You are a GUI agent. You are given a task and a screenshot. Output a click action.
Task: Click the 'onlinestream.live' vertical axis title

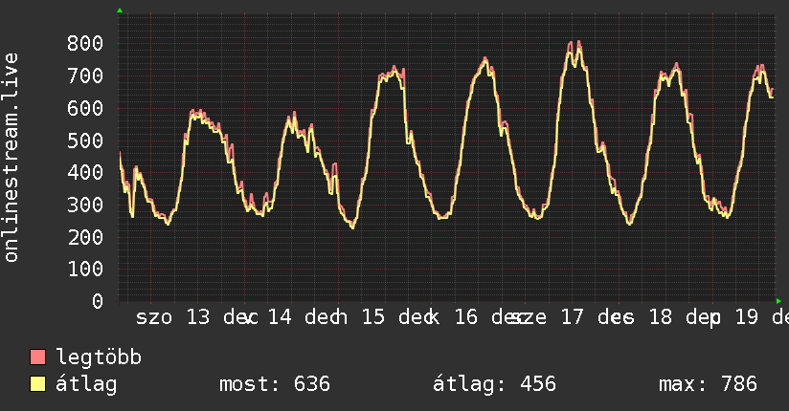(11, 158)
